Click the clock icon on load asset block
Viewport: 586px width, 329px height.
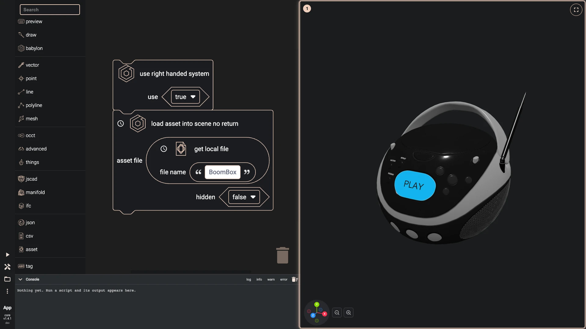pos(121,123)
